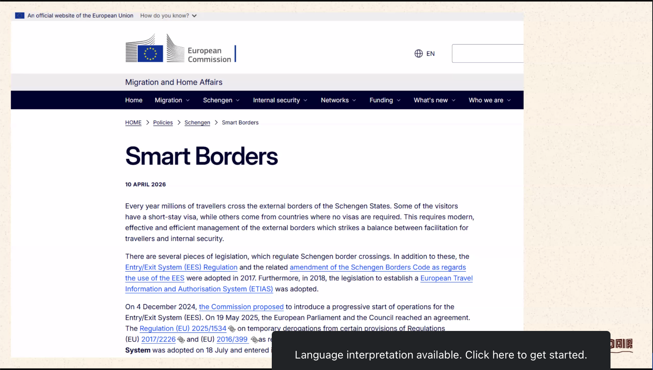Go to Home in navigation bar

[134, 100]
